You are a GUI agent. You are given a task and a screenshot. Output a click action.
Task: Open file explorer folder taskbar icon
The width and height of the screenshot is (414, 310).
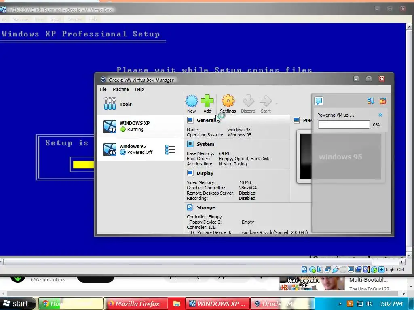click(176, 304)
